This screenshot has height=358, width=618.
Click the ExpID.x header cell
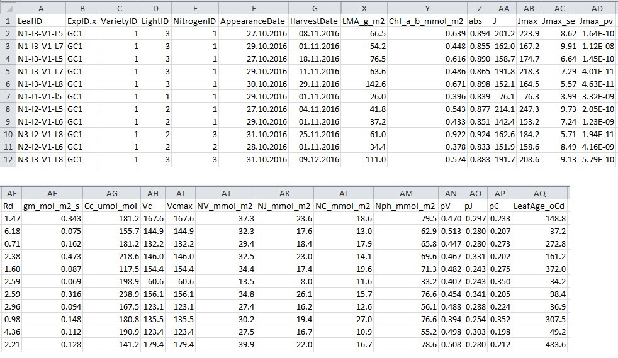click(x=82, y=21)
